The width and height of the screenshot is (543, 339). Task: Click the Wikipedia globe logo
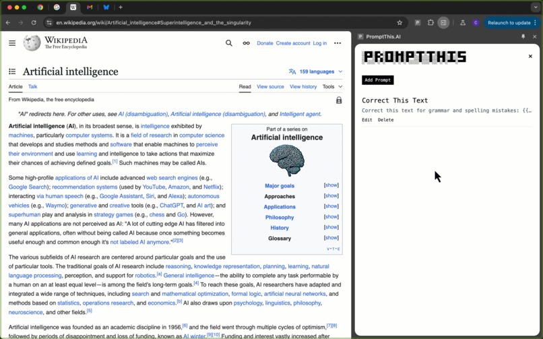pyautogui.click(x=32, y=43)
